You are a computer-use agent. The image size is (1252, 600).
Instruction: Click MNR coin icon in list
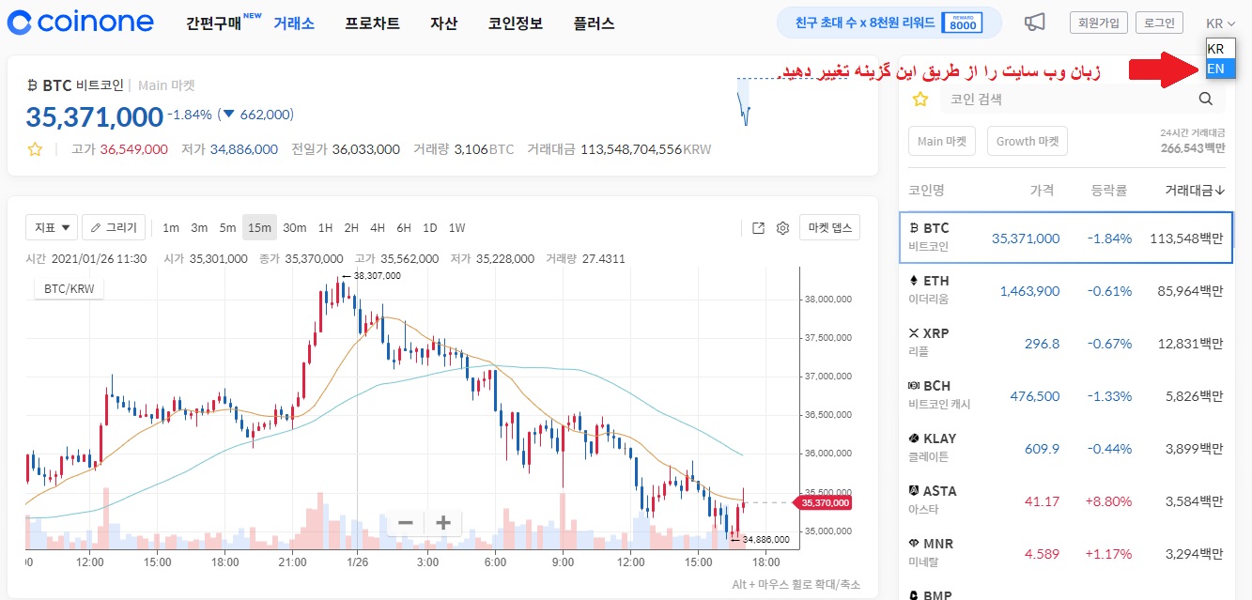[x=914, y=544]
